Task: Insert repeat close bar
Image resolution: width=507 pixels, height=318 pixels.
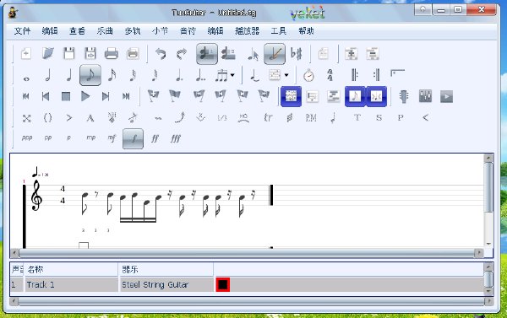Action: (376, 75)
